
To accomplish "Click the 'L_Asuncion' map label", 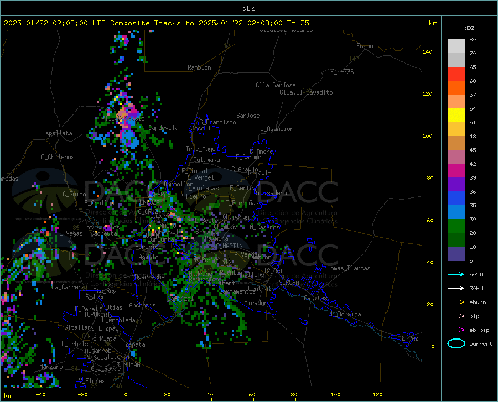I will 277,129.
